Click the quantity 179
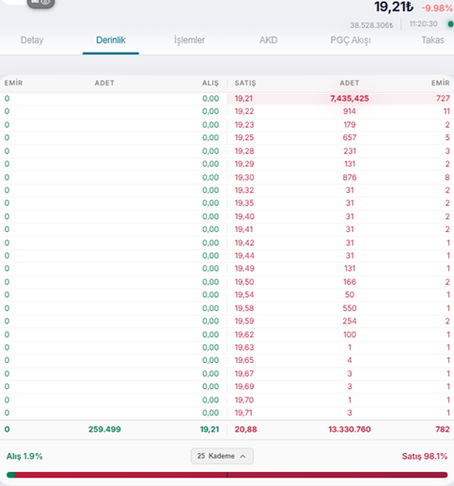This screenshot has height=486, width=454. point(350,125)
